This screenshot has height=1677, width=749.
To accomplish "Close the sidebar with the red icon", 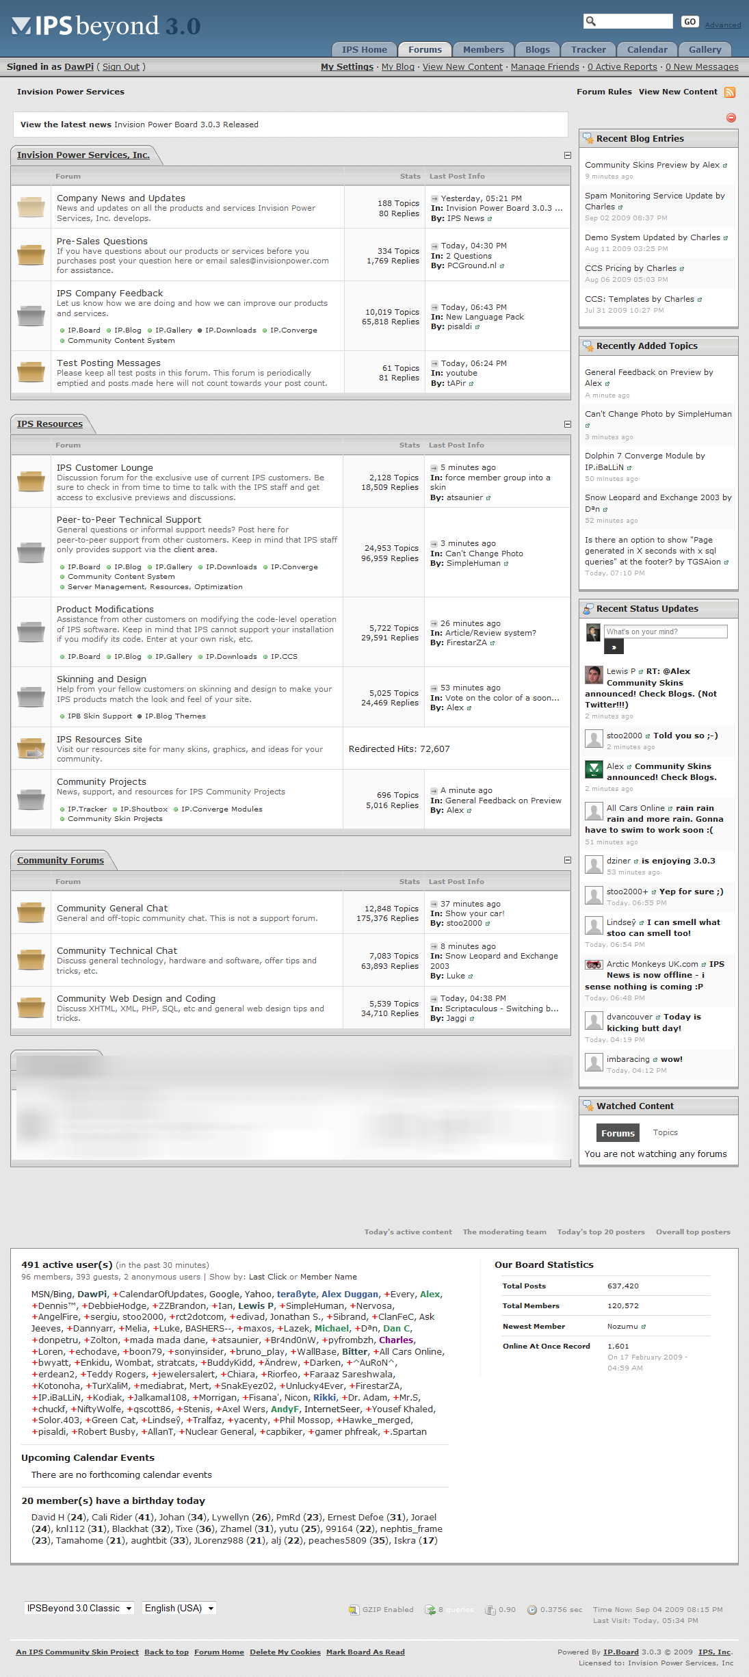I will pyautogui.click(x=731, y=118).
